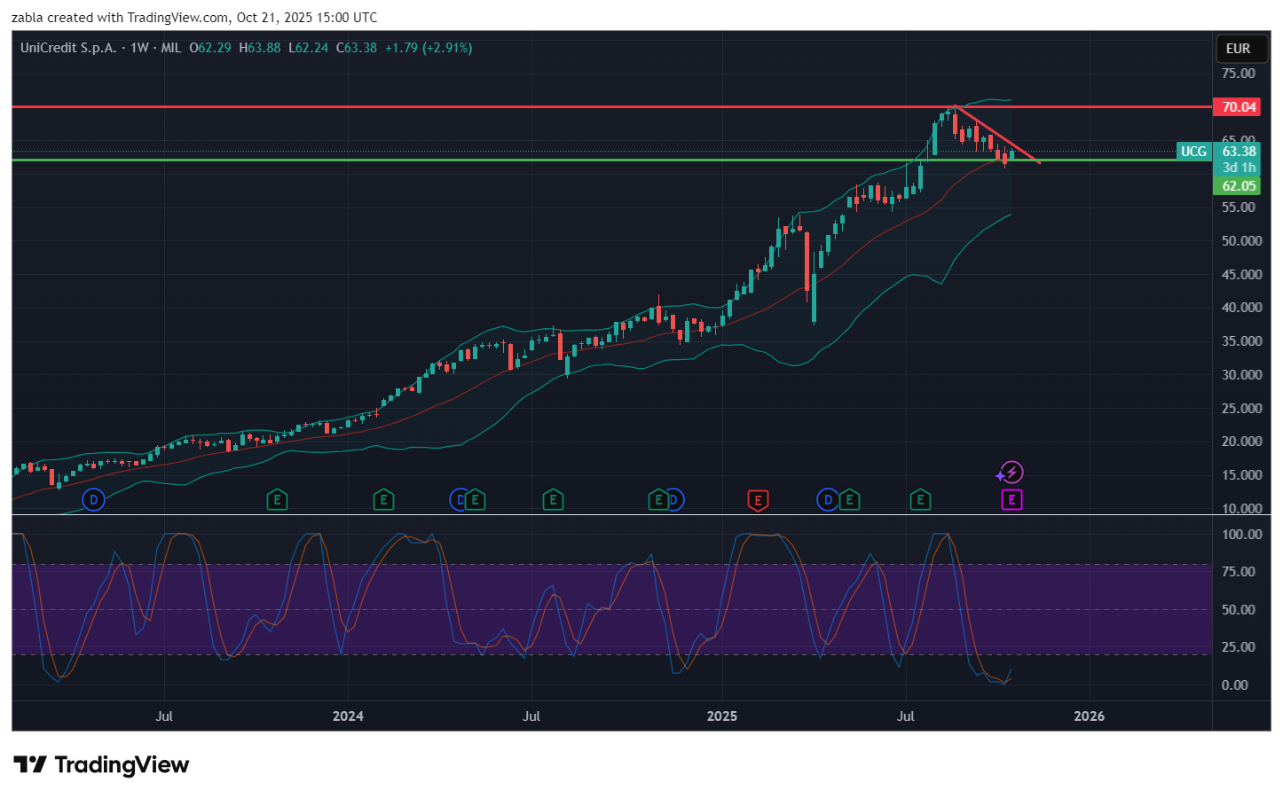Click the TradingView logo at the bottom
The height and width of the screenshot is (798, 1283).
tap(101, 764)
